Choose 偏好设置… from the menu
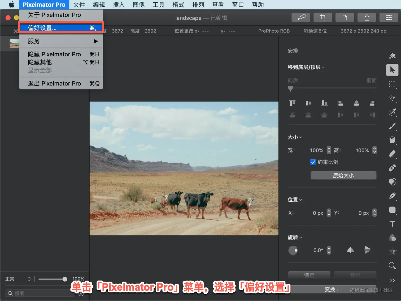The image size is (401, 301). click(x=61, y=28)
